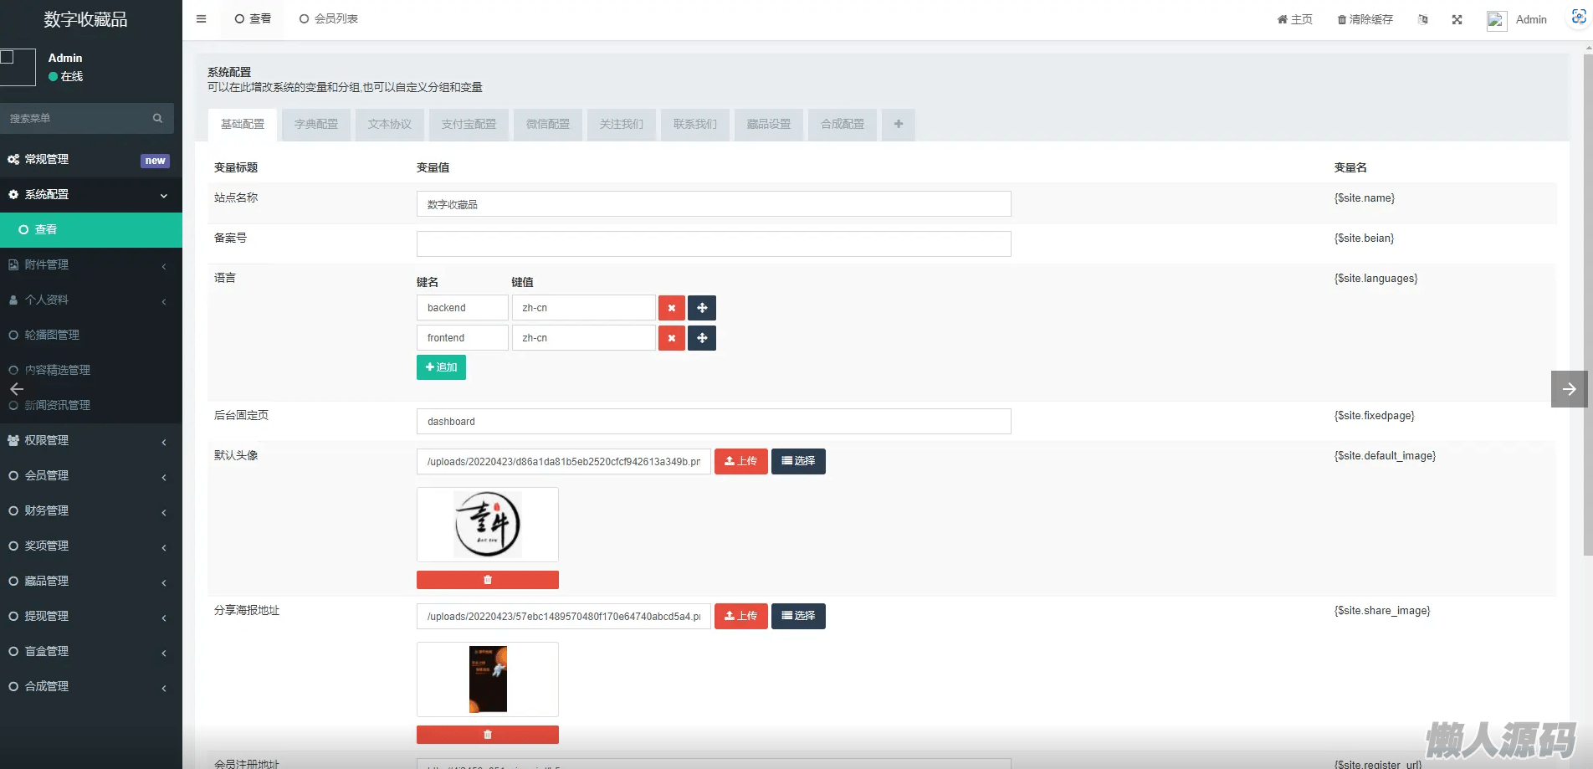The image size is (1593, 769).
Task: Toggle fullscreen with the expand arrows icon
Action: pos(1457,19)
